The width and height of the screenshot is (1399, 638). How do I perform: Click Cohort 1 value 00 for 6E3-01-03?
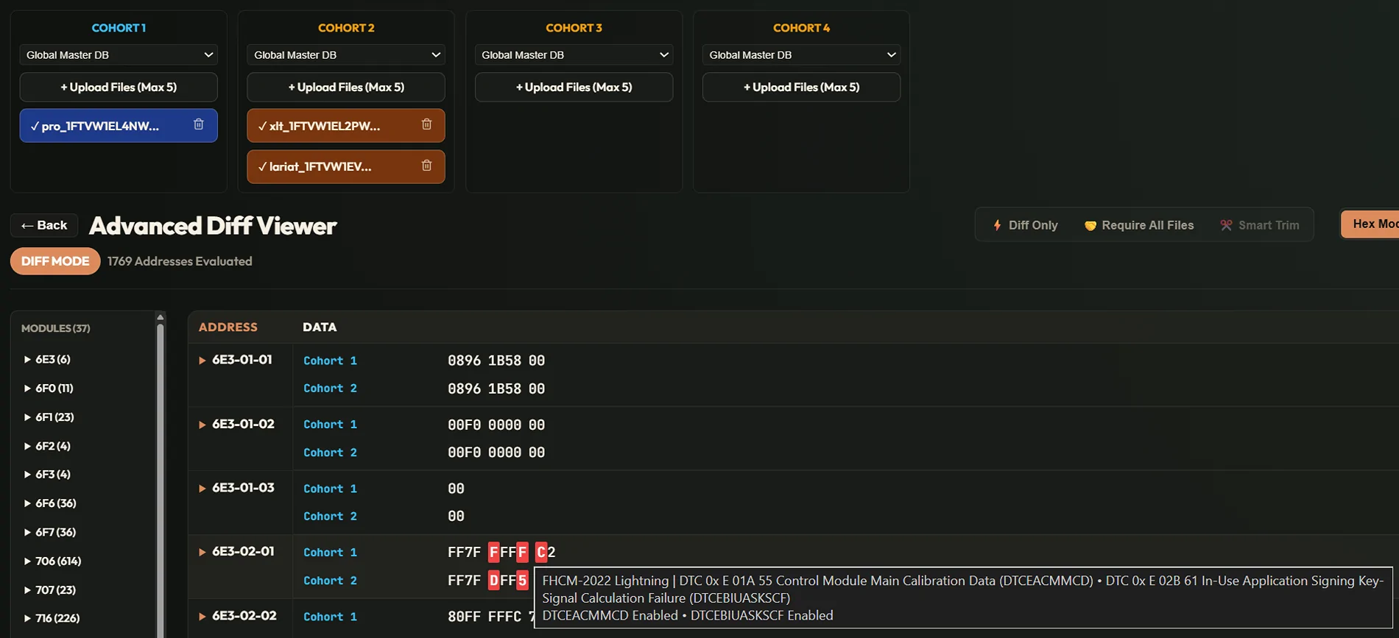[x=456, y=489]
